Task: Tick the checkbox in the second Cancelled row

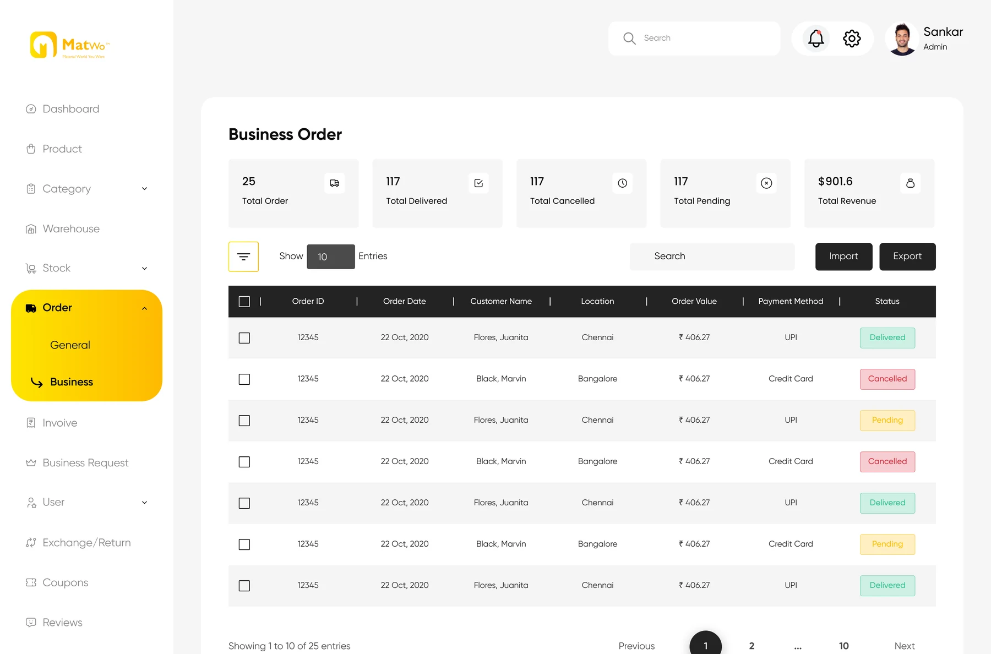Action: [244, 462]
